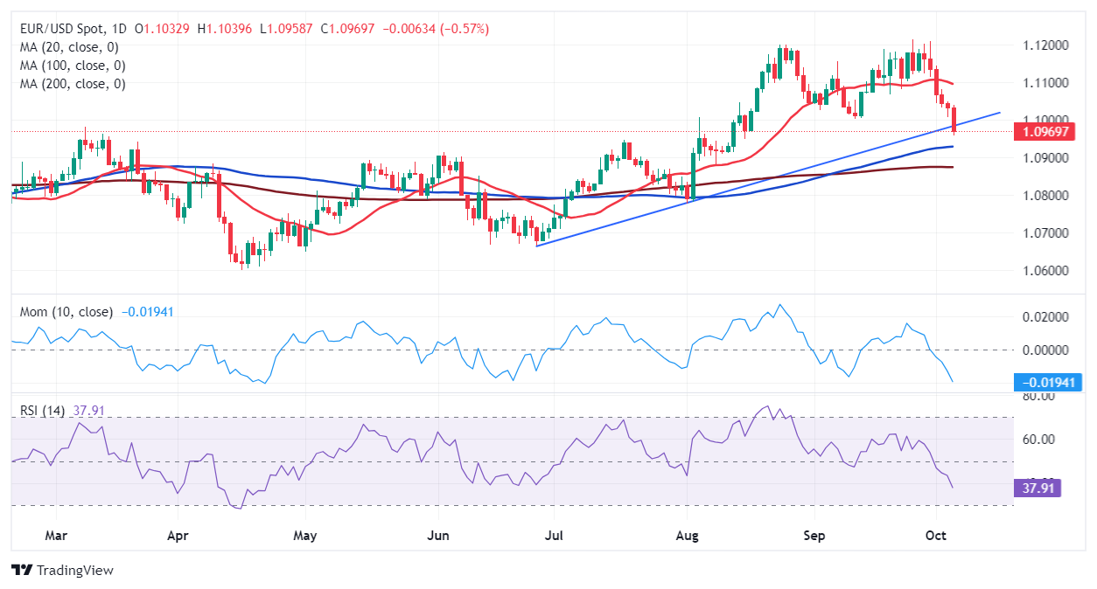Click the last red candlestick near trendline
Screen dimensions: 1097x589
(x=954, y=121)
